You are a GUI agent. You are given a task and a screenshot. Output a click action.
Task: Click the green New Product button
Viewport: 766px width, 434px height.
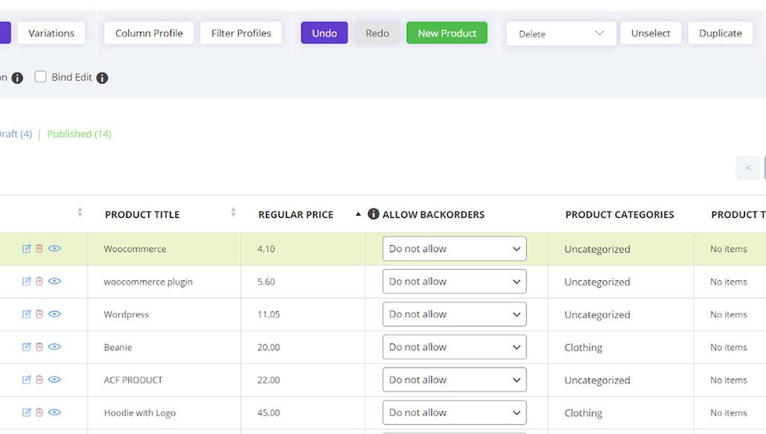point(447,34)
